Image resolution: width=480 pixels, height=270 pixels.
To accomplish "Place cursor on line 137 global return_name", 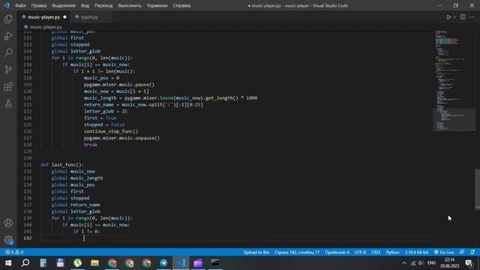I will pos(76,205).
